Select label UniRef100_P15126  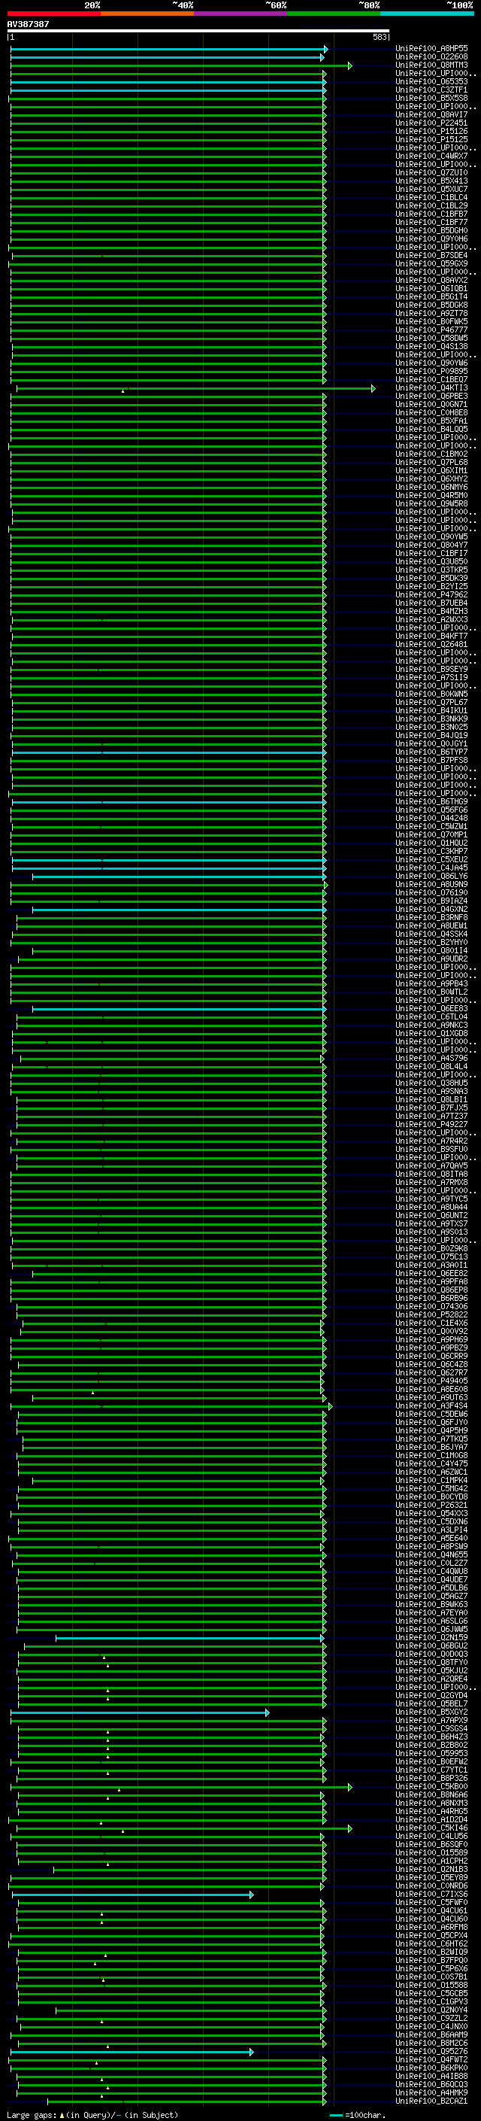coord(431,131)
